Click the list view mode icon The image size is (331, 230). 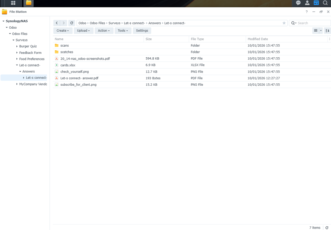click(315, 30)
